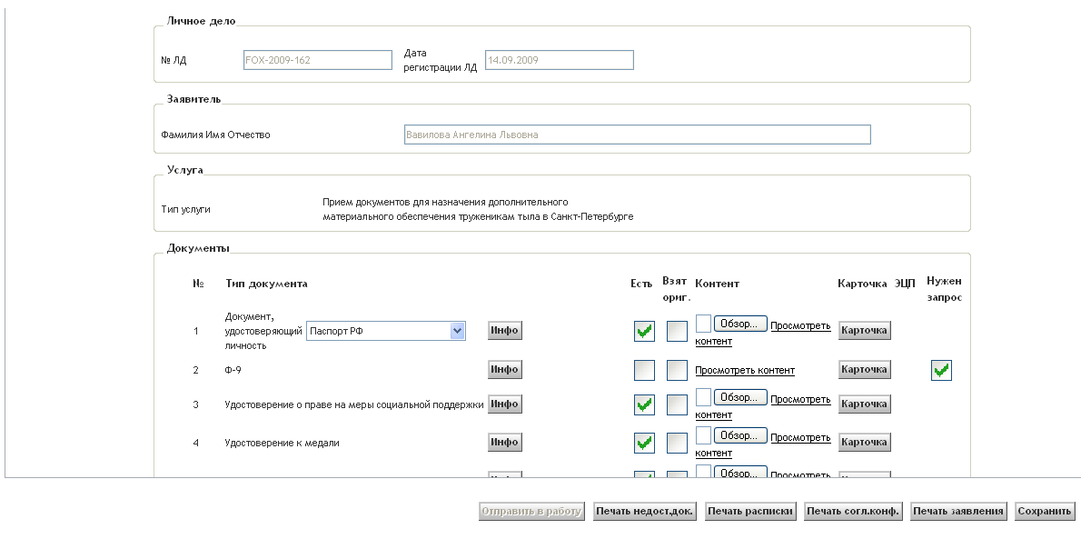This screenshot has height=539, width=1081.
Task: Click 'Тип документа' column header
Action: (x=266, y=284)
